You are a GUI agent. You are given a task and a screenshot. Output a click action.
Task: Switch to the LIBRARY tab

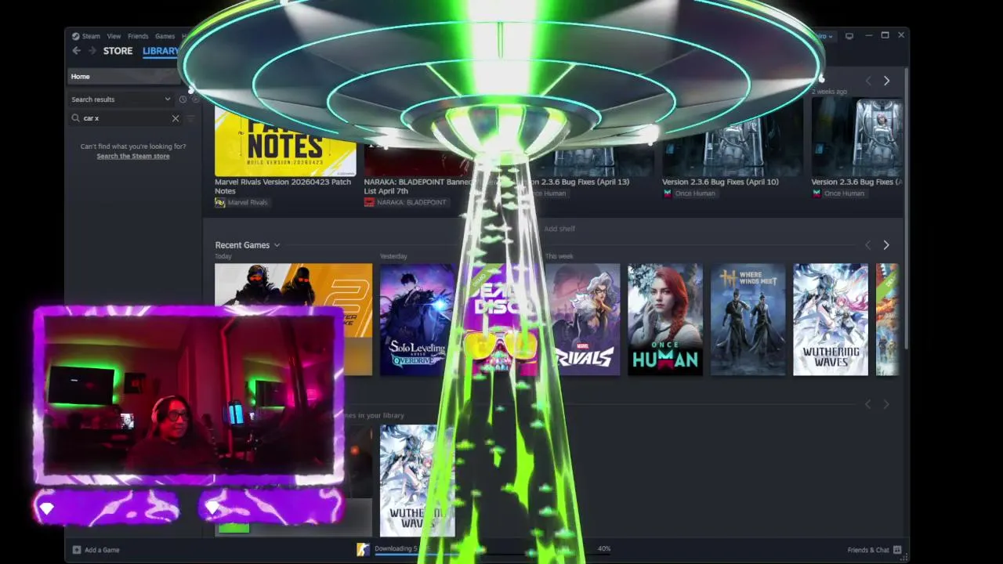point(161,51)
